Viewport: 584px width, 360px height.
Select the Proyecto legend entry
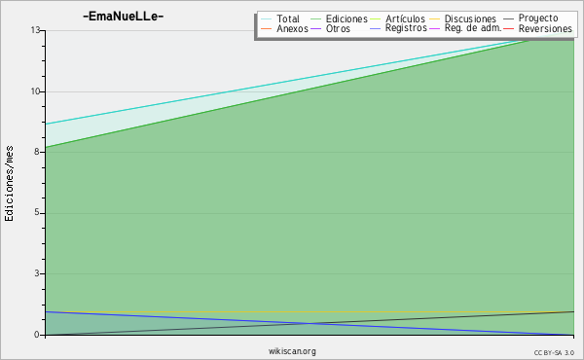[x=530, y=18]
